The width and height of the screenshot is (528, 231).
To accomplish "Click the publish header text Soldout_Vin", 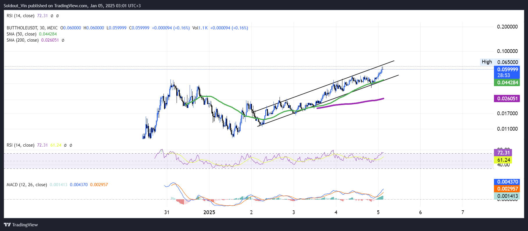I will tap(15, 6).
